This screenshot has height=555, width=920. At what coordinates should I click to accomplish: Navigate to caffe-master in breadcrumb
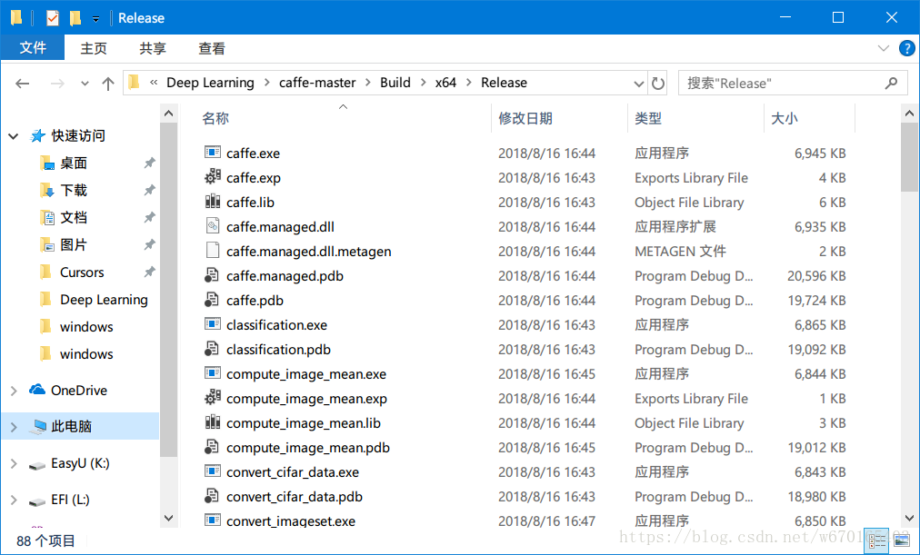click(x=317, y=83)
